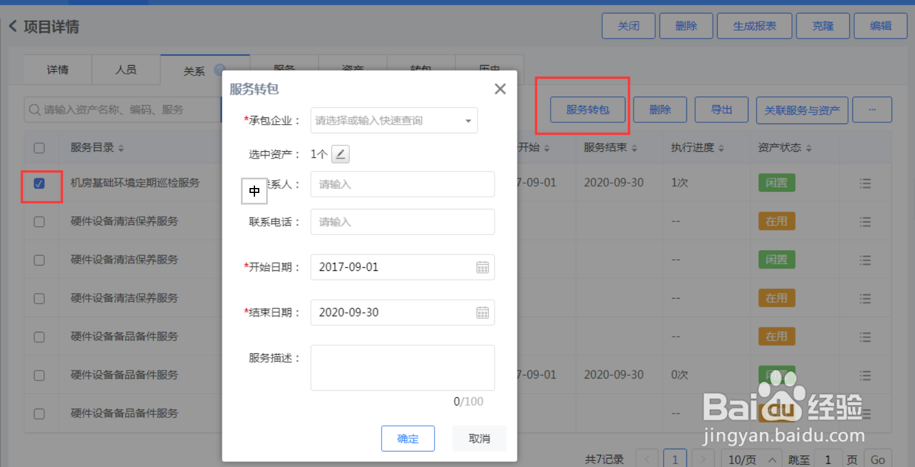Screen dimensions: 915x467
Task: Click the pencil icon beside 选中资产
Action: click(x=340, y=154)
